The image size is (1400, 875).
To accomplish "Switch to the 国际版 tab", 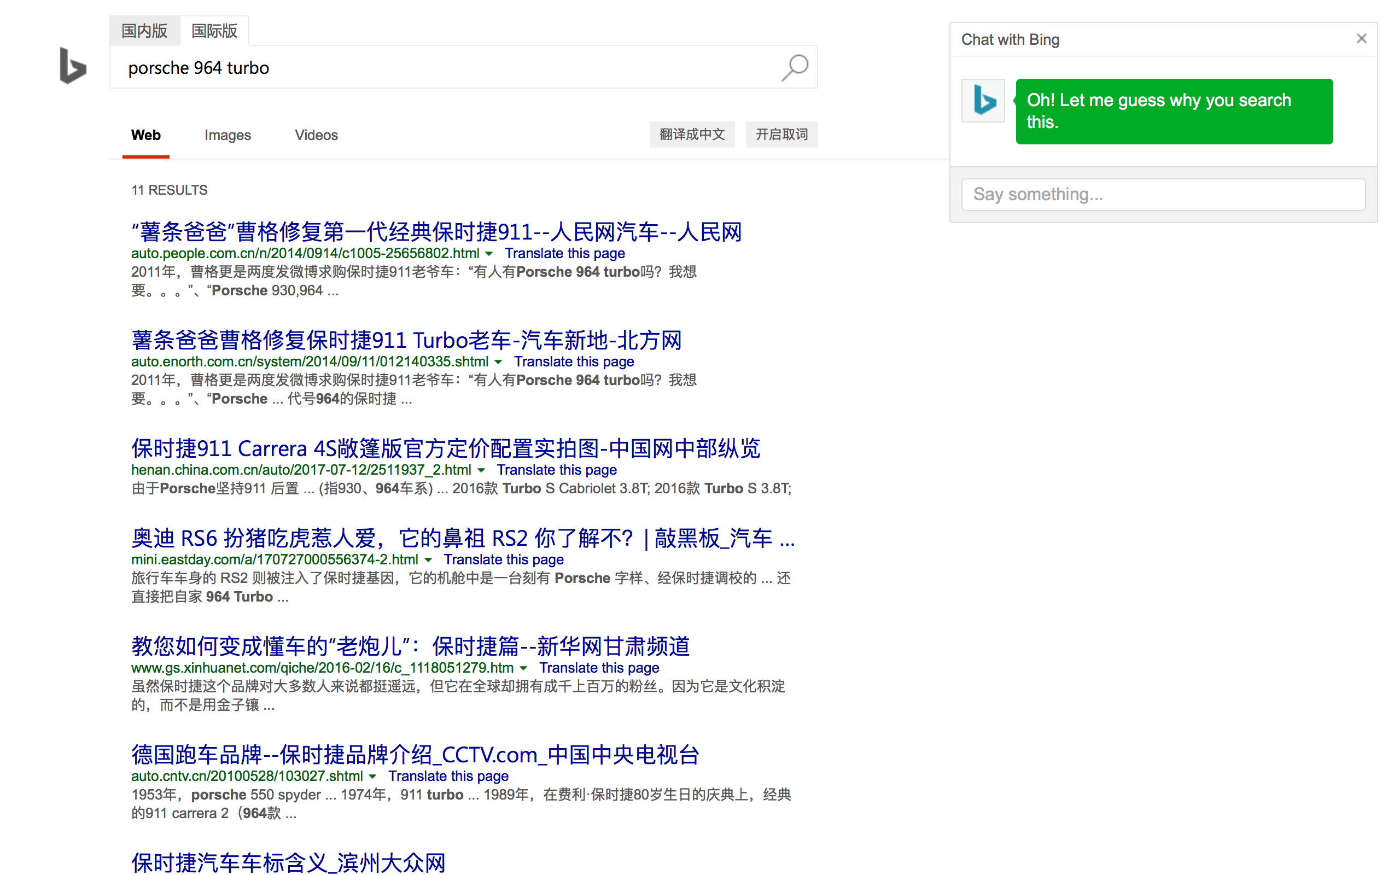I will pos(214,31).
